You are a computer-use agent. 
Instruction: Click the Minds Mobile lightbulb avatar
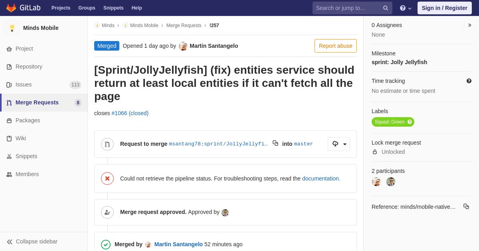[x=12, y=28]
